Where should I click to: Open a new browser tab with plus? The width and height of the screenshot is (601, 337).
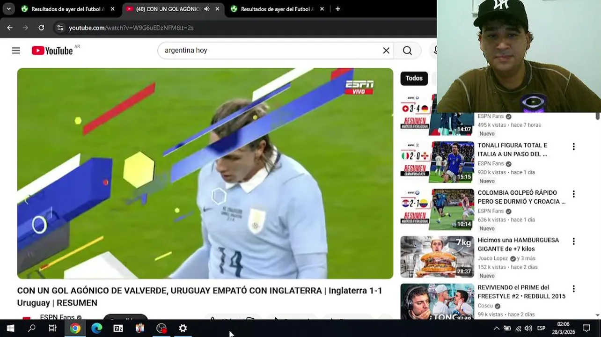click(x=337, y=9)
